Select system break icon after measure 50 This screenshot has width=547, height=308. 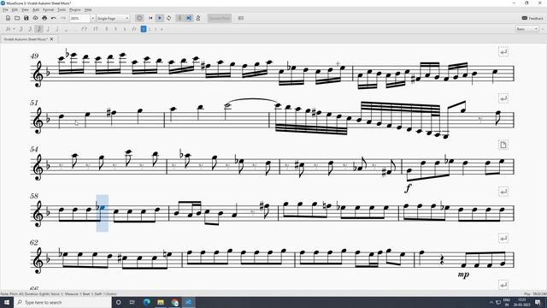[503, 52]
